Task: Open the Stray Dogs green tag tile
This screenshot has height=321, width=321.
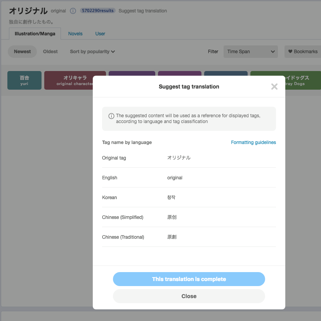Action: (303, 80)
